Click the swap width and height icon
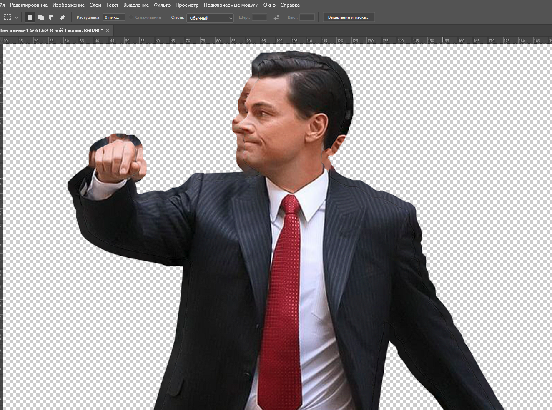552x410 pixels. pyautogui.click(x=276, y=17)
